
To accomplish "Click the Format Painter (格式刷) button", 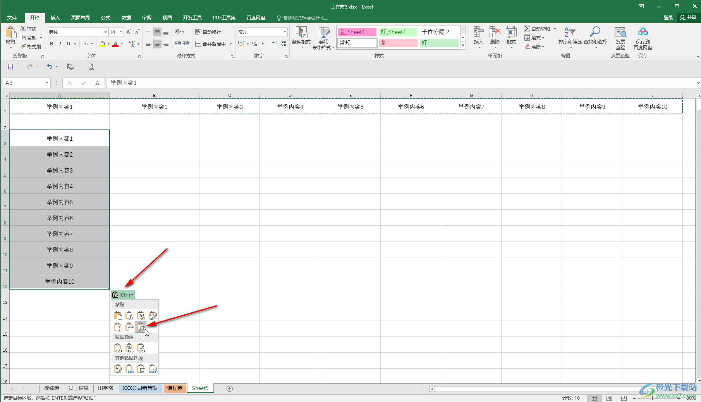I will coord(31,47).
